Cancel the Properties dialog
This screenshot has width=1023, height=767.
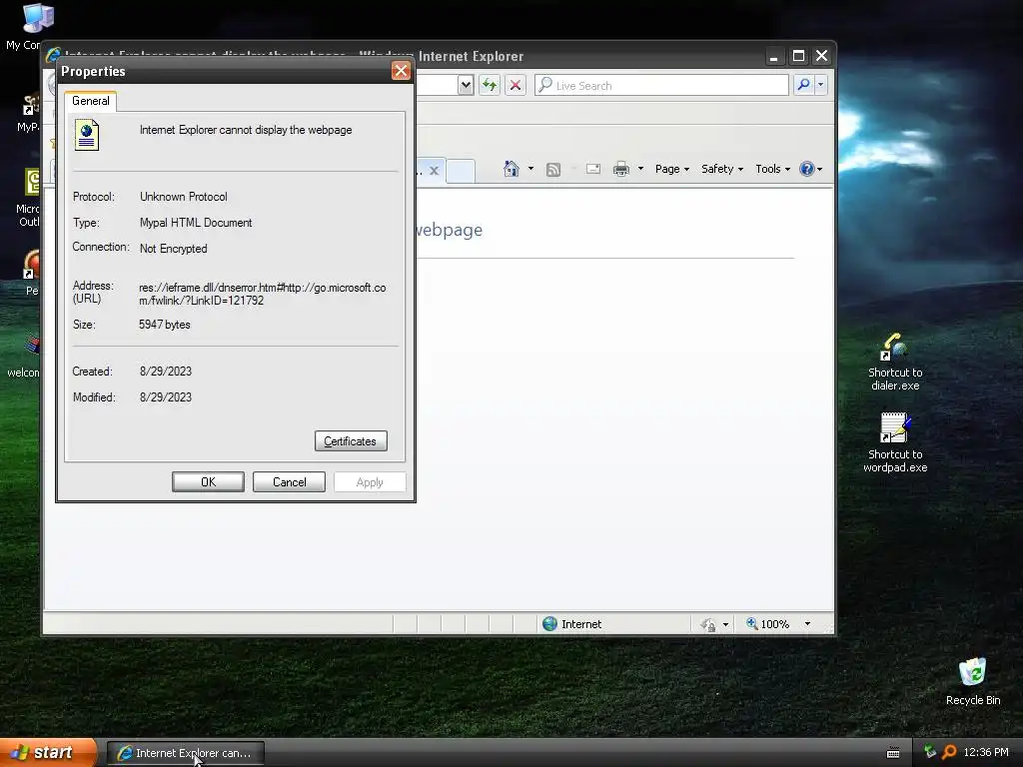click(289, 482)
